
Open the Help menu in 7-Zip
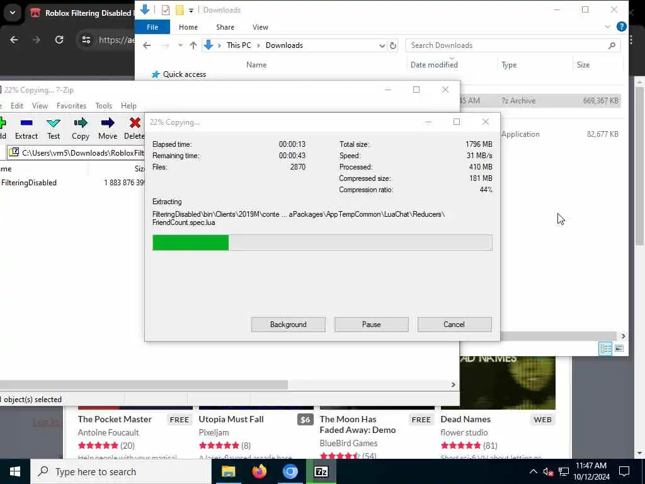[x=128, y=106]
